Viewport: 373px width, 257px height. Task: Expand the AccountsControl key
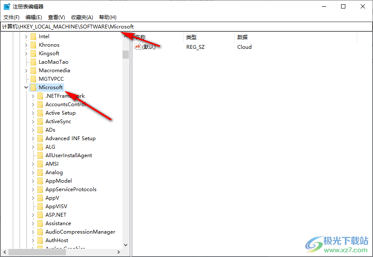[33, 104]
